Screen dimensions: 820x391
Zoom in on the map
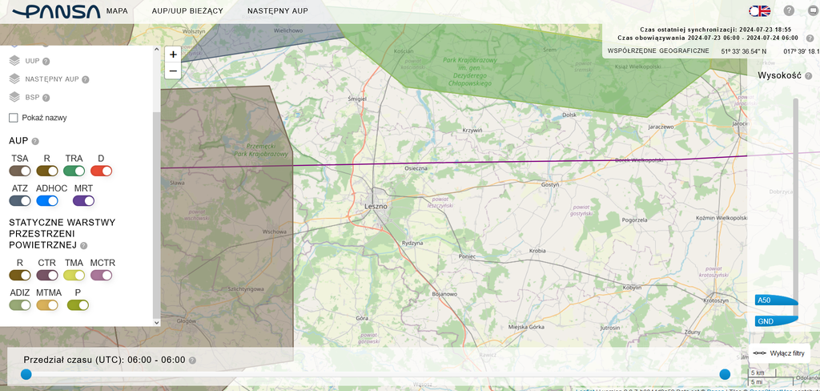pyautogui.click(x=173, y=54)
